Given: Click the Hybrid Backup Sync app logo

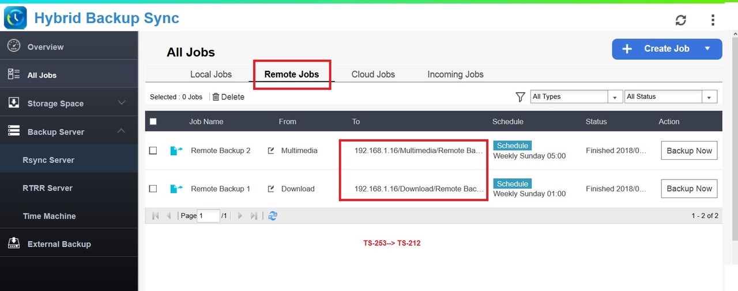Looking at the screenshot, I should point(15,17).
